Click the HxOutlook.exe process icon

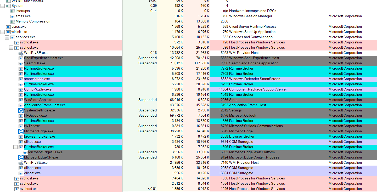21,116
